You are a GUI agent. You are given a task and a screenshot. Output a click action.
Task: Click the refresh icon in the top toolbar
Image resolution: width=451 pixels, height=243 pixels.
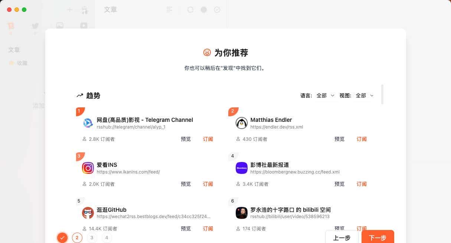[x=190, y=10]
